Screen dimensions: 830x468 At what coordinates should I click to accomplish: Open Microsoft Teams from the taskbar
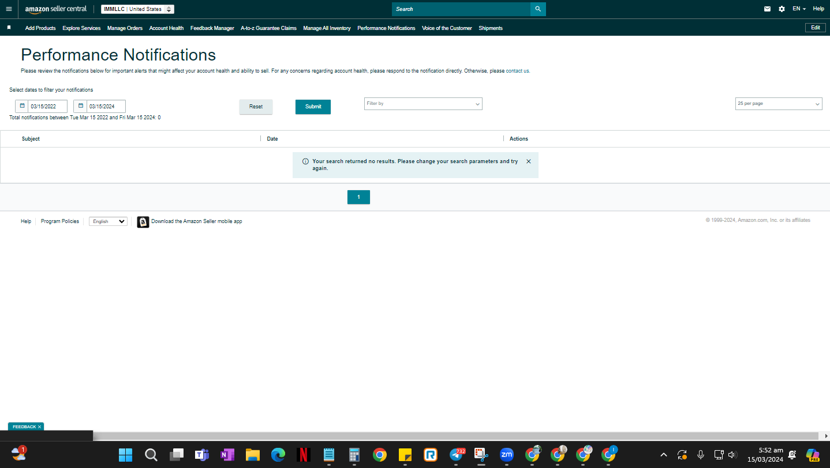tap(201, 455)
